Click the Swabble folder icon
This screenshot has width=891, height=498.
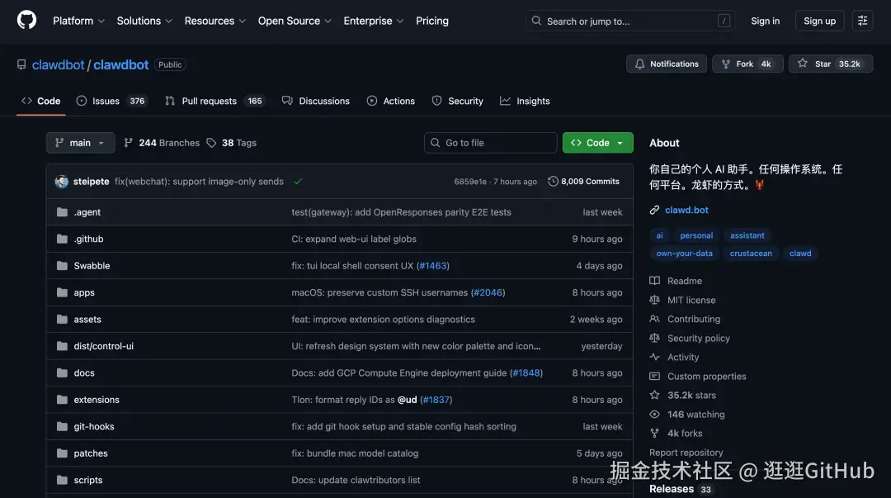point(62,266)
